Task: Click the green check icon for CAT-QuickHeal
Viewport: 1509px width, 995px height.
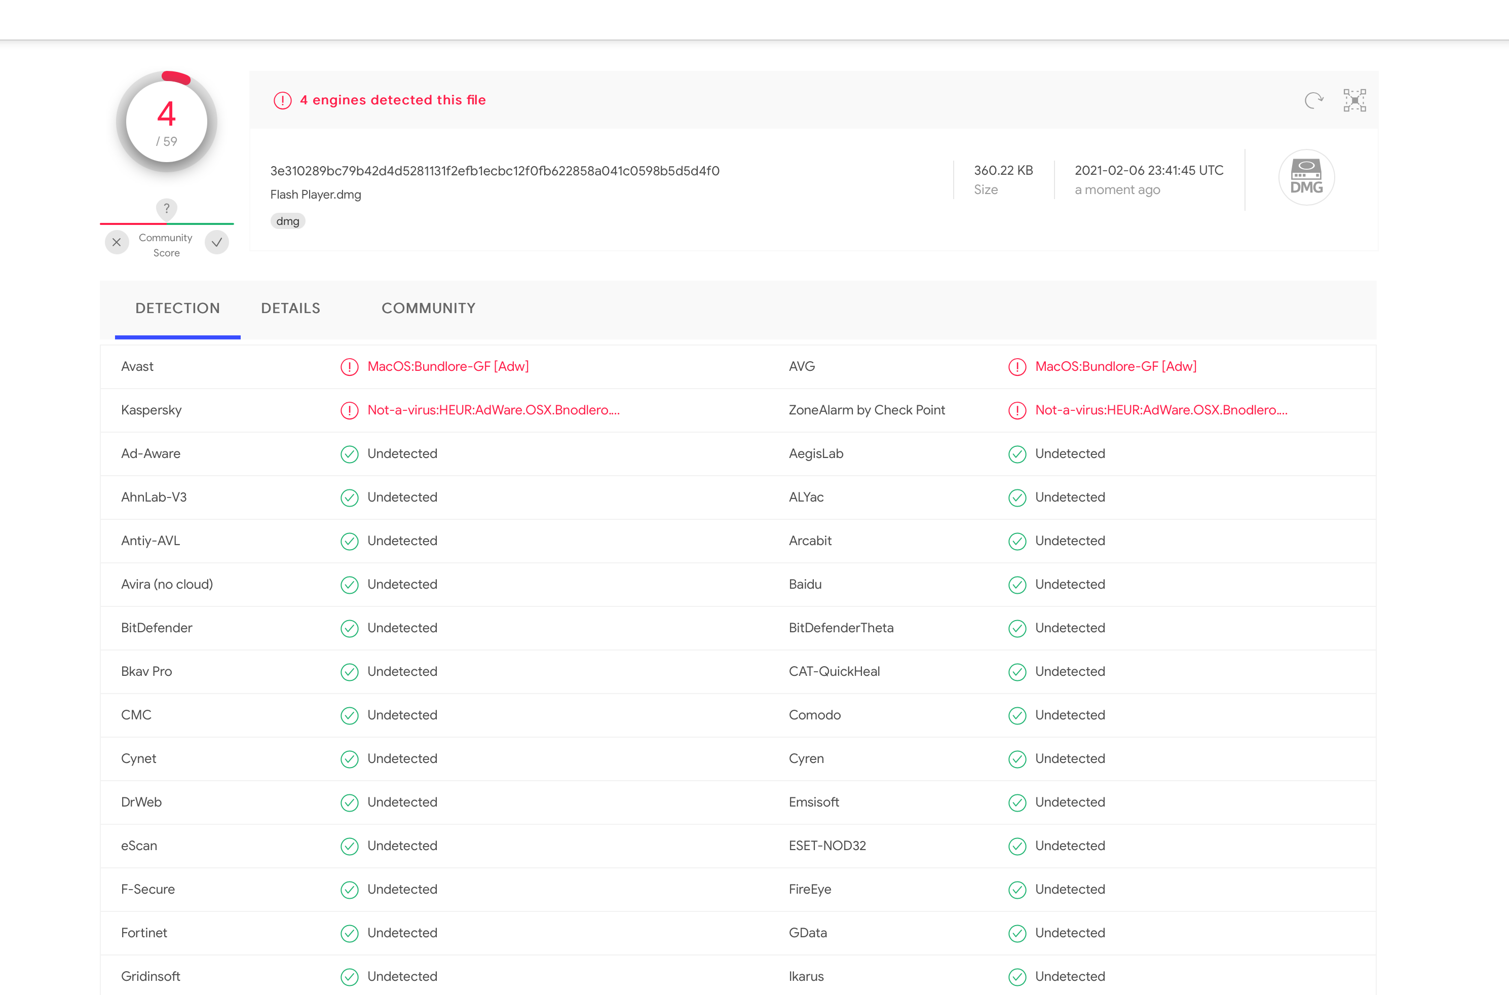Action: 1017,672
